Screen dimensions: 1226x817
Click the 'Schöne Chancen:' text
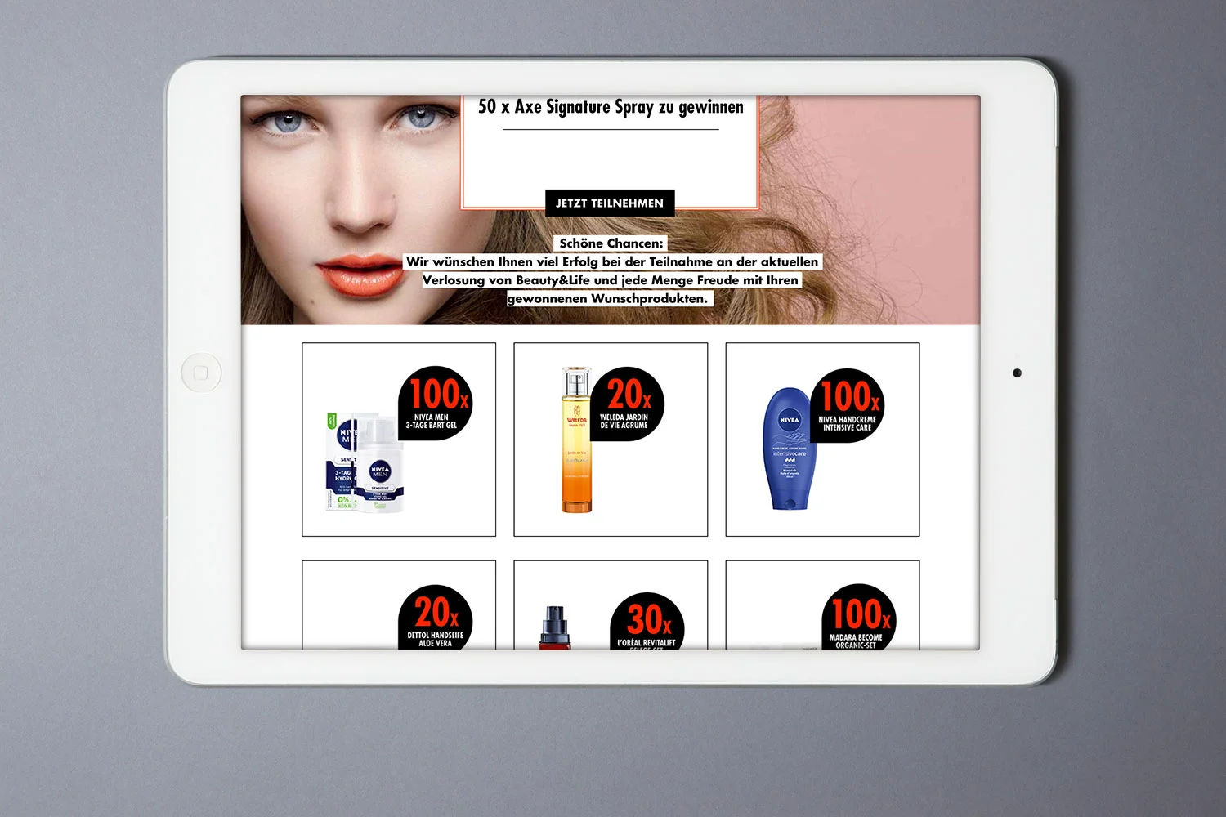tap(611, 243)
